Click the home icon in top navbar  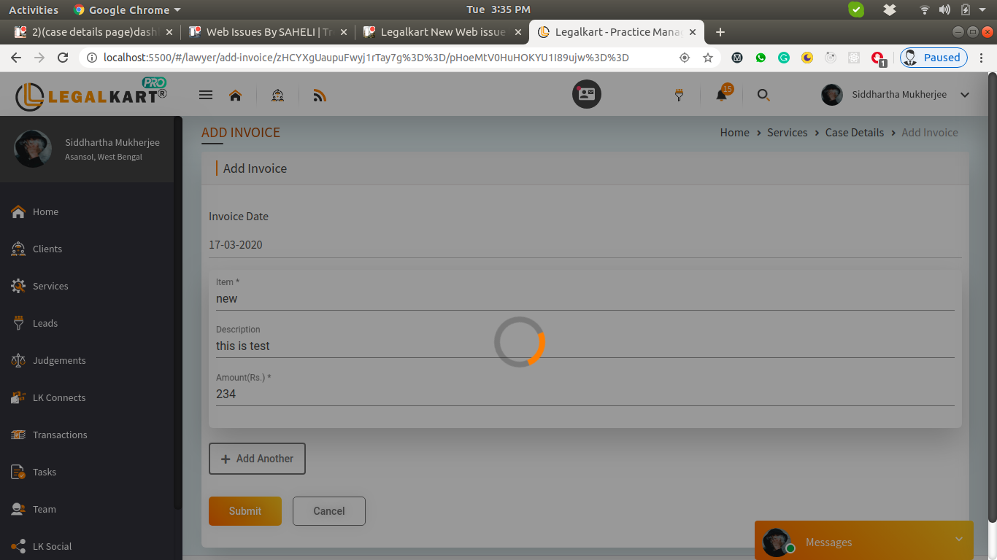[235, 95]
